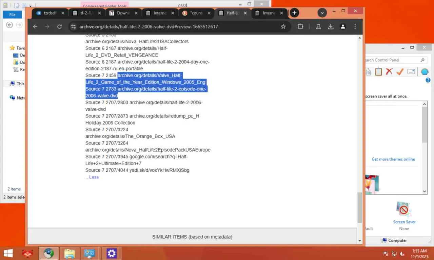Close the tzrdsdf tab
Viewport: 434px width, 260px height.
point(63,13)
